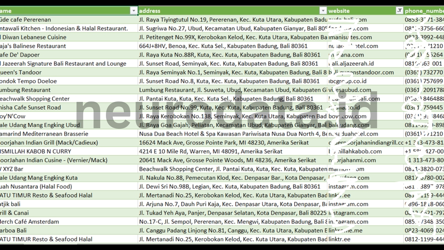Screen dimensions: 444x250
Task: Select the phone_number column header
Action: tap(424, 11)
